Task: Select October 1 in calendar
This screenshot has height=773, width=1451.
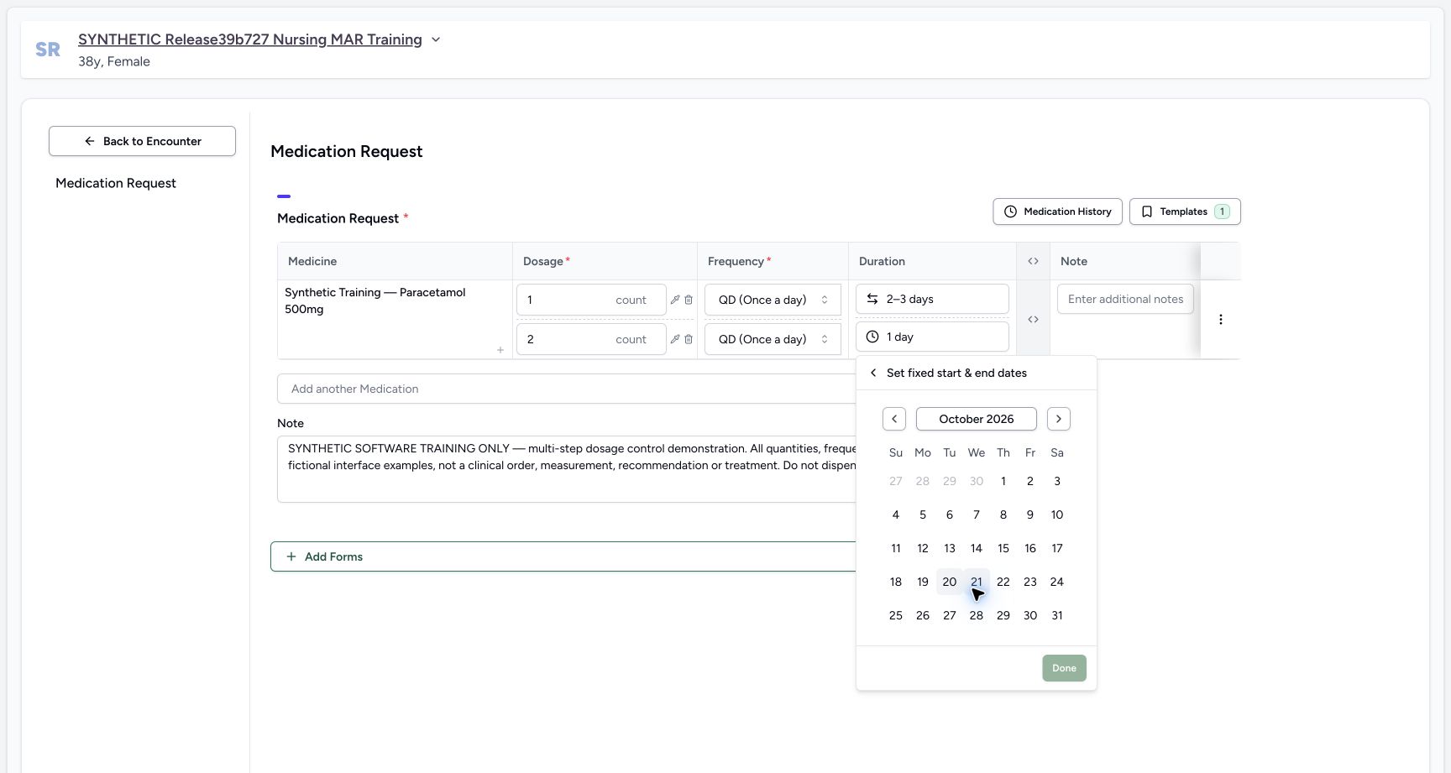Action: click(x=1003, y=481)
